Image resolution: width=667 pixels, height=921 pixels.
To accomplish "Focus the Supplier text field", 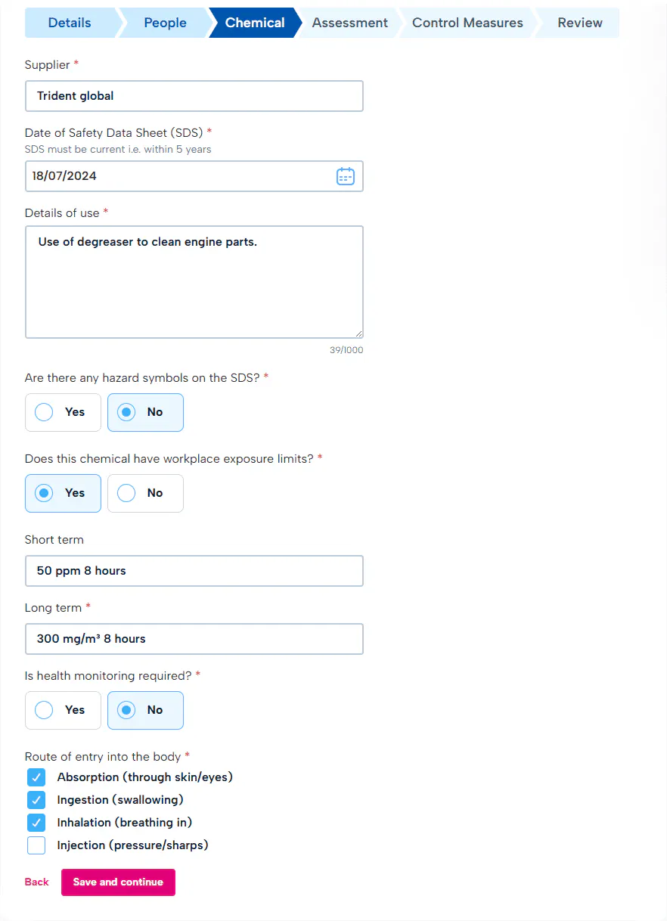I will coord(194,96).
